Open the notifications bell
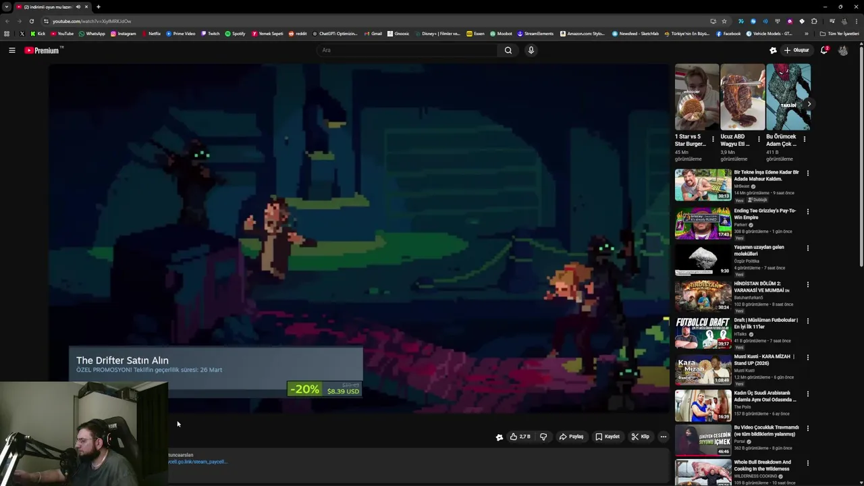Image resolution: width=864 pixels, height=486 pixels. [x=824, y=50]
